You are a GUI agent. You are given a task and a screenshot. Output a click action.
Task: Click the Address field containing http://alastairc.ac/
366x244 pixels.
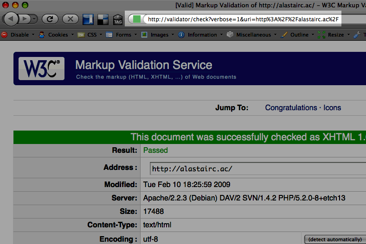pos(258,169)
